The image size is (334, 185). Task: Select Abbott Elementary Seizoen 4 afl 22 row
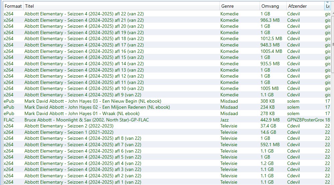tap(167, 14)
